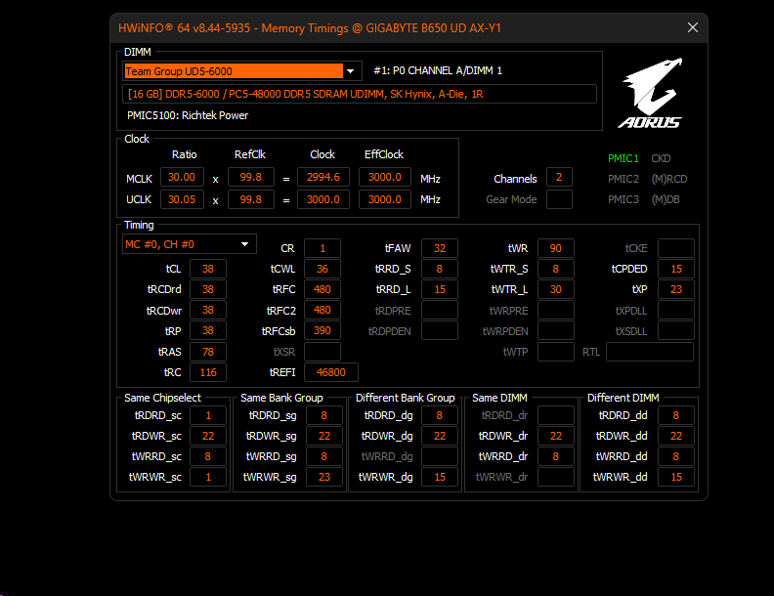Click the UCLK ratio value 30.05
Image resolution: width=774 pixels, height=596 pixels.
click(x=182, y=199)
